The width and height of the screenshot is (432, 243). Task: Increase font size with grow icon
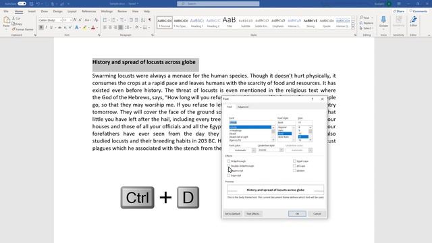pyautogui.click(x=75, y=20)
